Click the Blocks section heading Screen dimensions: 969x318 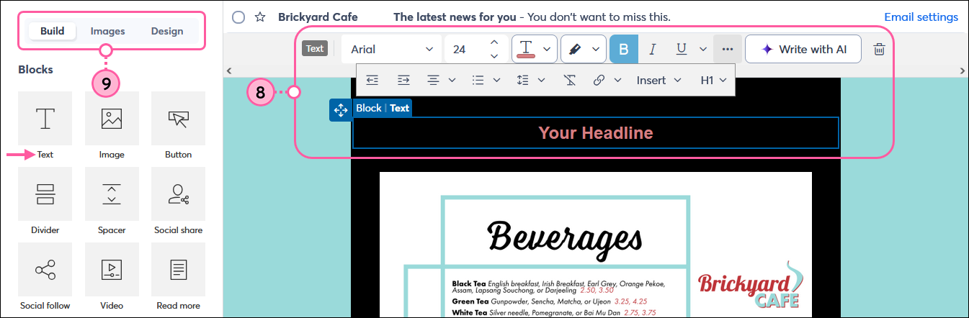(x=36, y=70)
